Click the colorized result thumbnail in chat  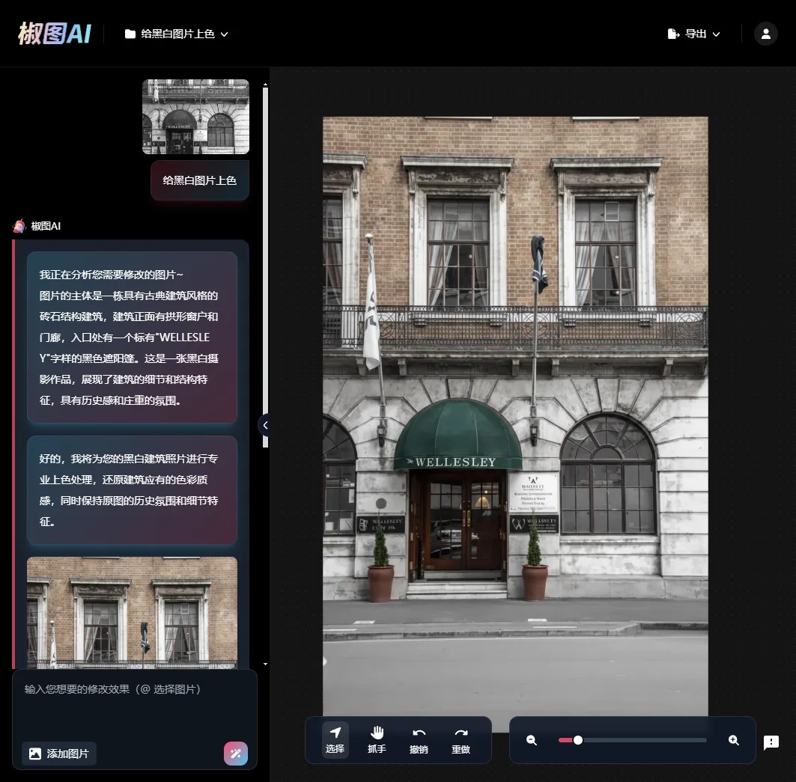tap(132, 613)
